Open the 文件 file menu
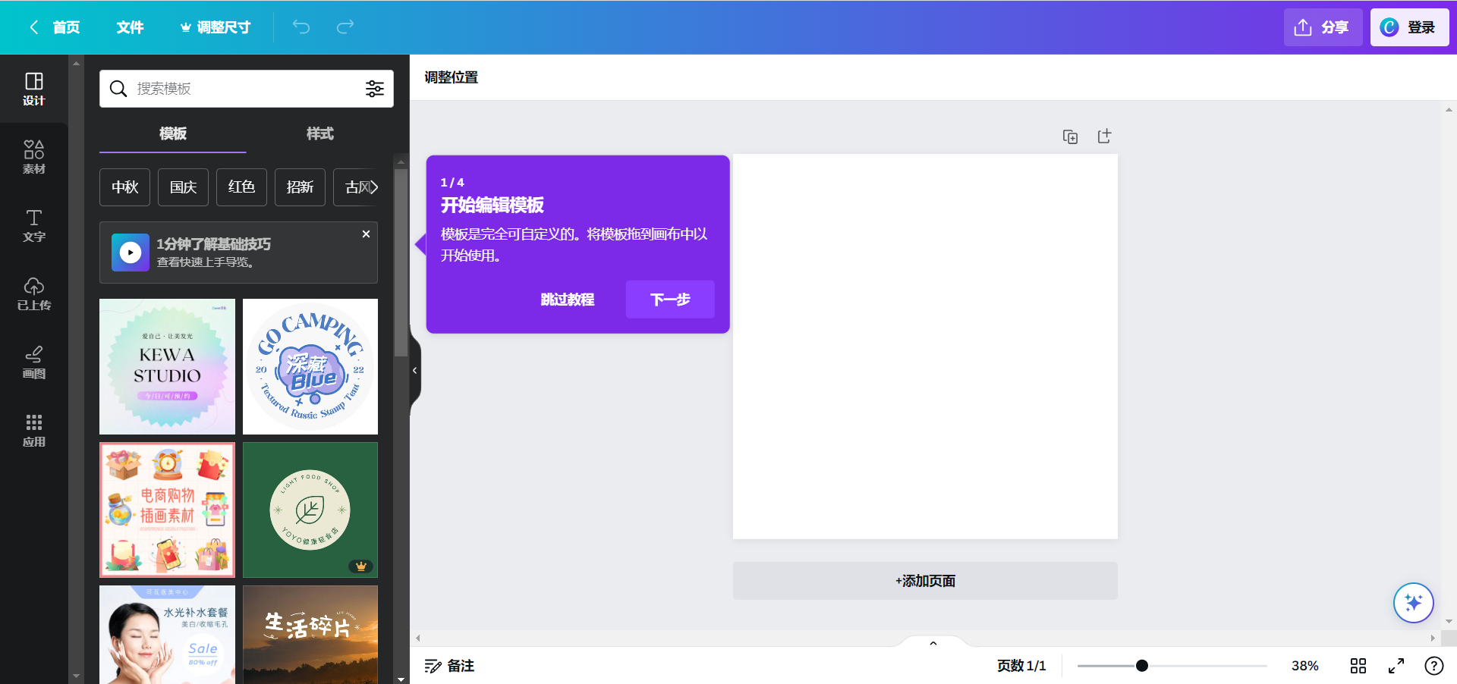The image size is (1457, 684). click(x=130, y=27)
